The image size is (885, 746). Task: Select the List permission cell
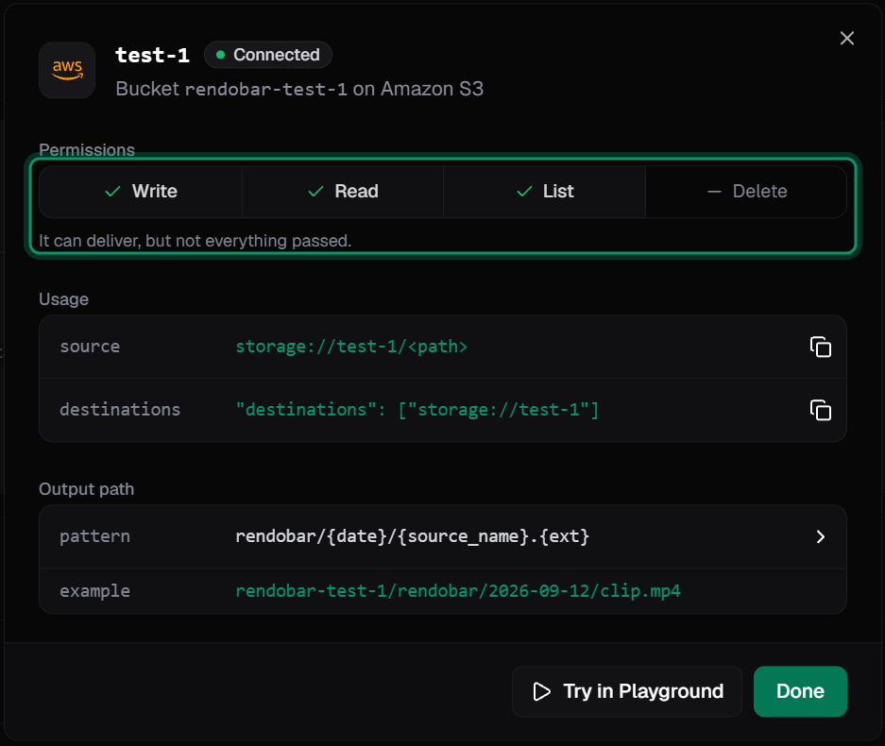click(545, 192)
